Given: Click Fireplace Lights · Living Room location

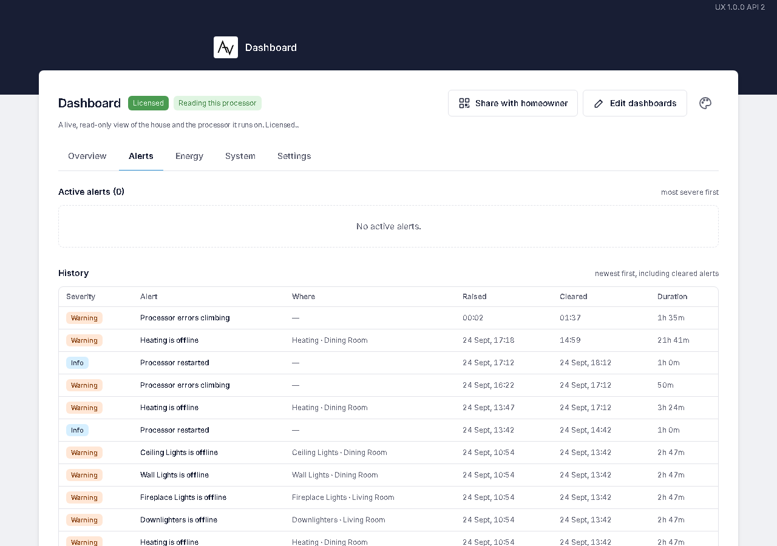Looking at the screenshot, I should (343, 497).
